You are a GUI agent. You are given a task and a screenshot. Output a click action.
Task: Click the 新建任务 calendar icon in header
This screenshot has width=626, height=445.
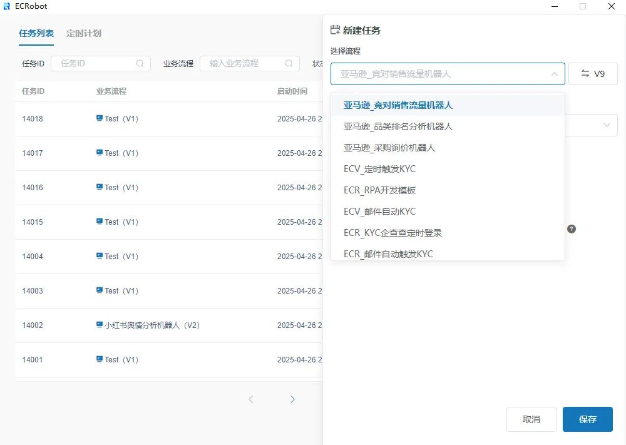click(335, 30)
